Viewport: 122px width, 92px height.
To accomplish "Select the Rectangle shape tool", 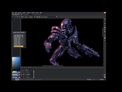I will (x=105, y=36).
